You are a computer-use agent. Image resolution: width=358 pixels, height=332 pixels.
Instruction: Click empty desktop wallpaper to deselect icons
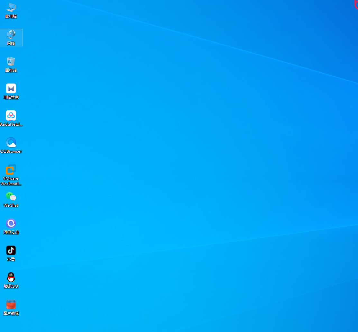(193, 161)
